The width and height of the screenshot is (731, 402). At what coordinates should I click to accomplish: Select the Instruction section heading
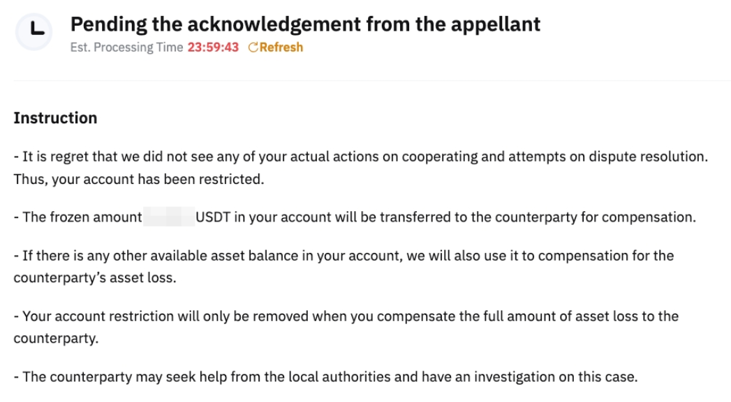click(55, 118)
